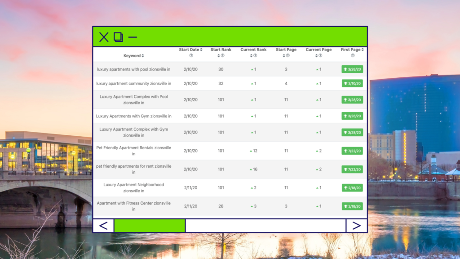This screenshot has width=460, height=259.
Task: Toggle sort arrows under Current Page header
Action: click(317, 56)
